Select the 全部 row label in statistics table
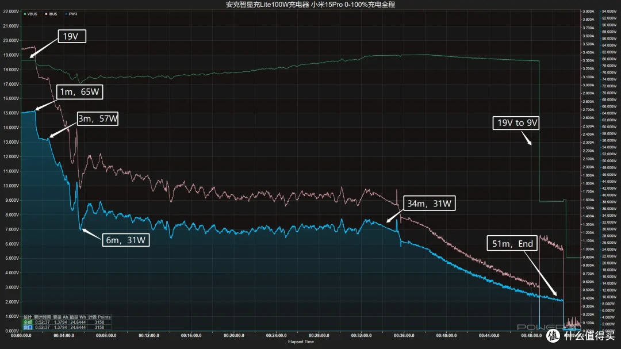 coord(28,323)
